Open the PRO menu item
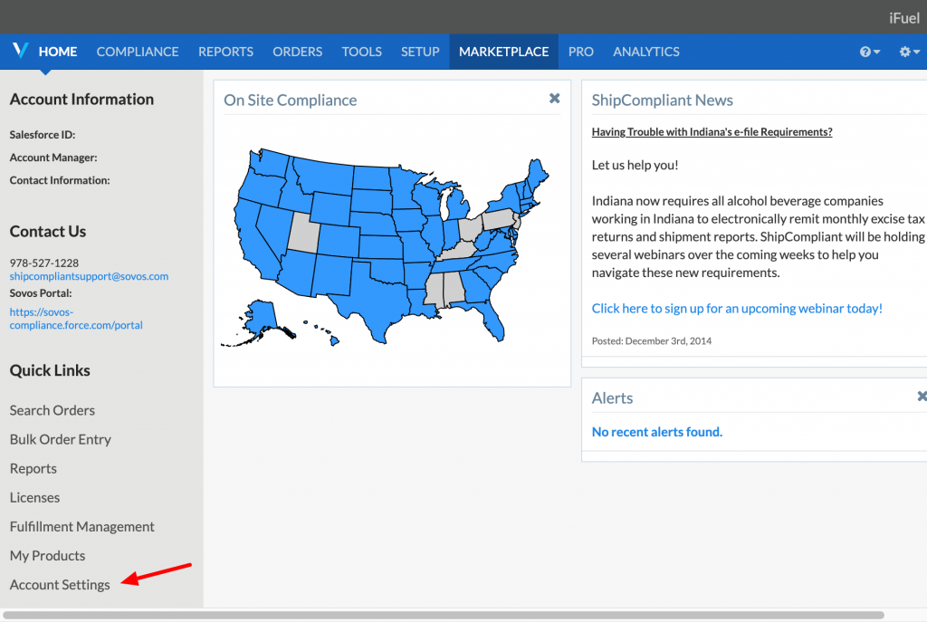 coord(581,52)
